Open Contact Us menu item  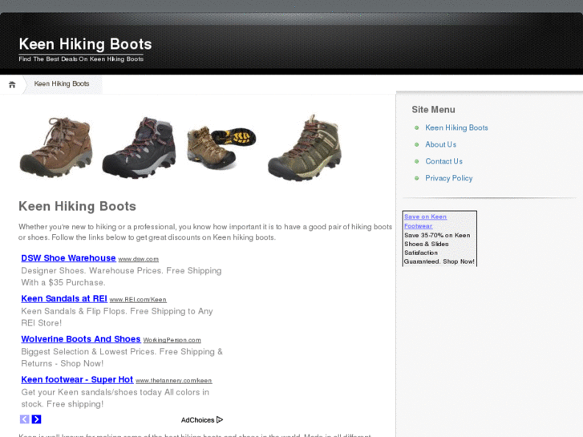click(x=444, y=161)
